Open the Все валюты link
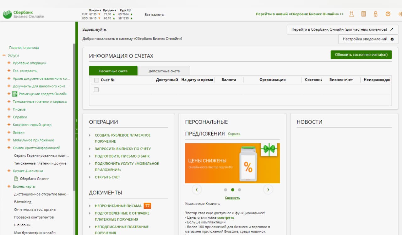This screenshot has height=235, width=402. click(x=154, y=15)
